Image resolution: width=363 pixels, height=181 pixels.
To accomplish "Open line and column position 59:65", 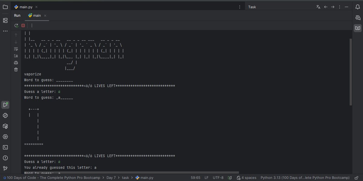I will [195, 178].
